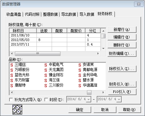
Task: Click the 除权日 column header
Action: click(x=23, y=31)
